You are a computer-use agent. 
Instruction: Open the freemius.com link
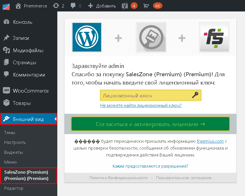click(x=210, y=141)
